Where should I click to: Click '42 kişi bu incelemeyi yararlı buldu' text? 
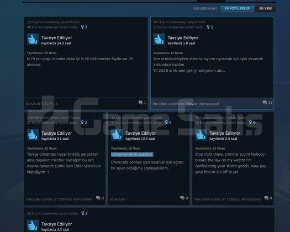point(136,118)
